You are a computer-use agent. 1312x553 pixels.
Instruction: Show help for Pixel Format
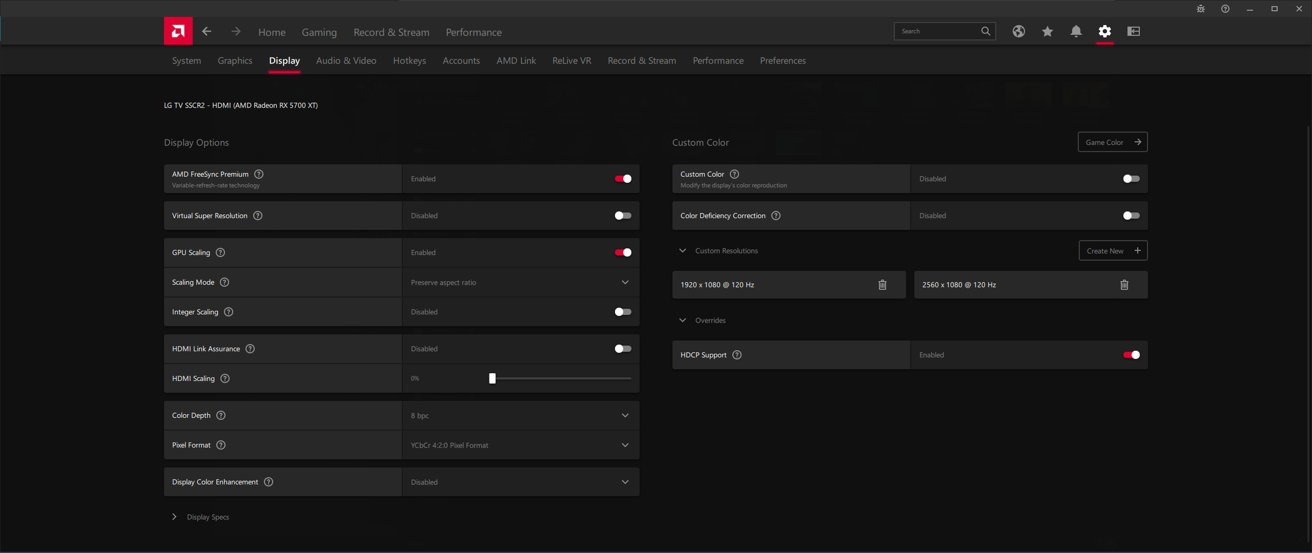221,445
